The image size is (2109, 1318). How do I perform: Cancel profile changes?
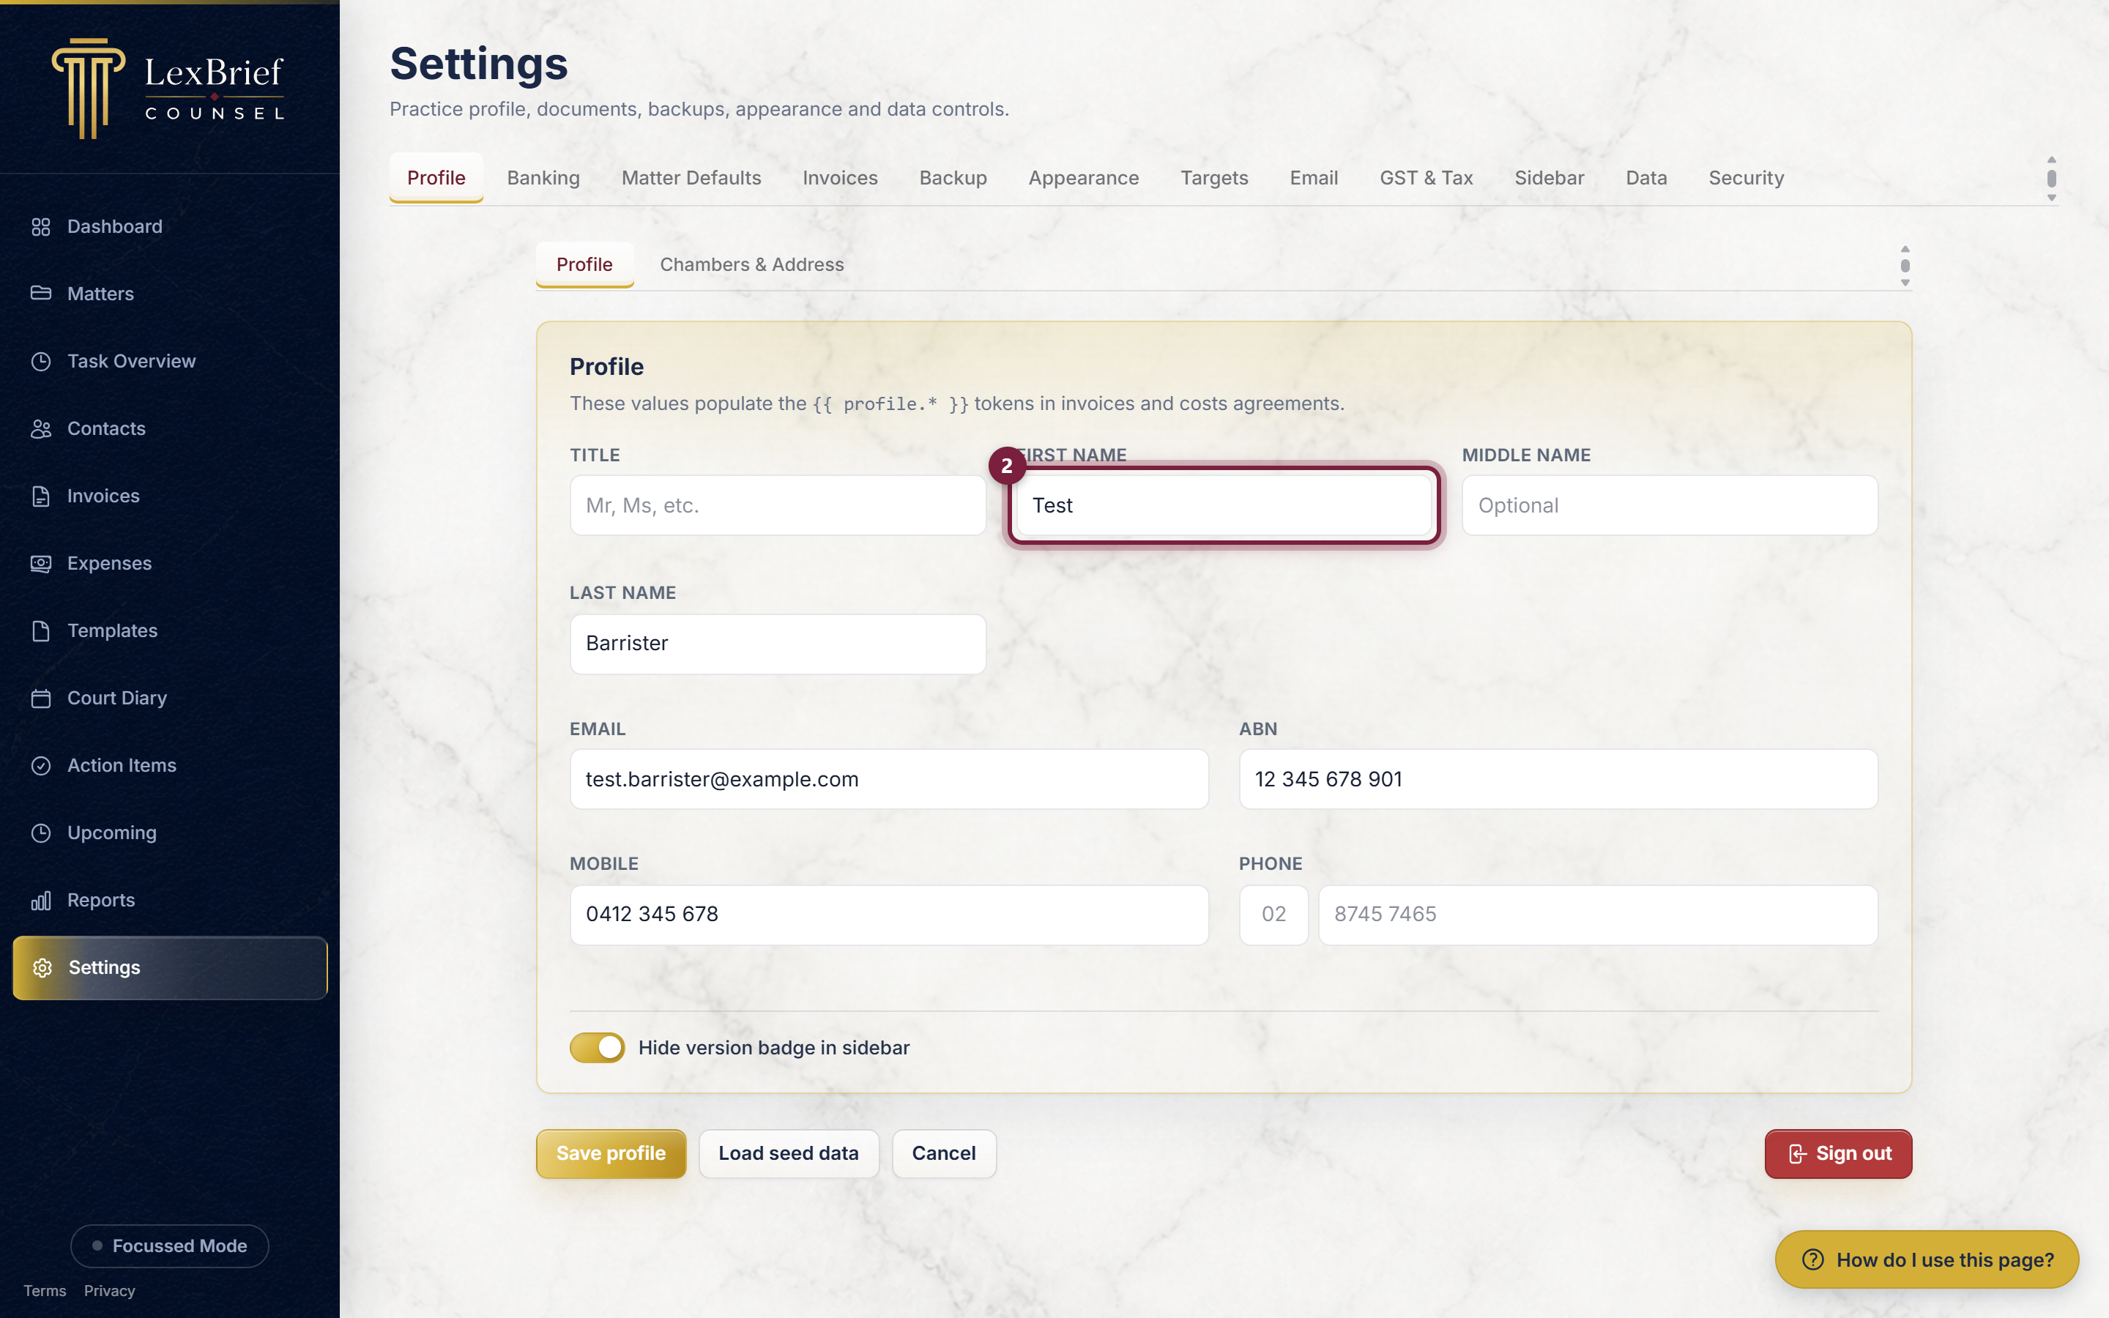click(944, 1153)
